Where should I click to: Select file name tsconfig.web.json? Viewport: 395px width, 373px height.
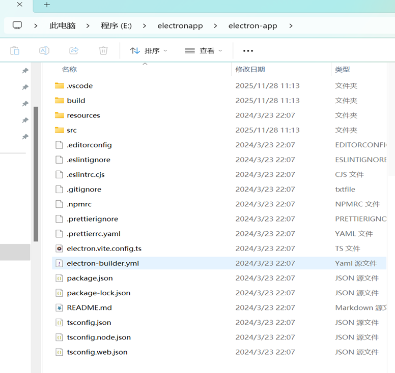[x=97, y=352]
